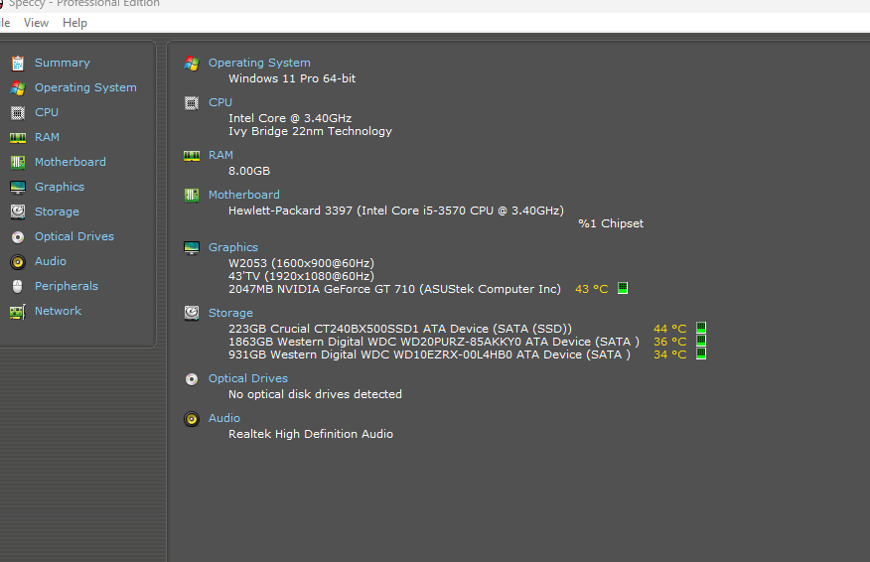Show Motherboard details from sidebar
Screen dimensions: 870x562
[x=71, y=162]
